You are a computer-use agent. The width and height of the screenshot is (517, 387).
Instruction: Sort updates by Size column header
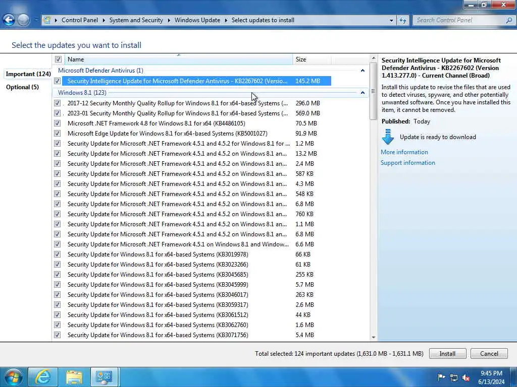[x=312, y=59]
